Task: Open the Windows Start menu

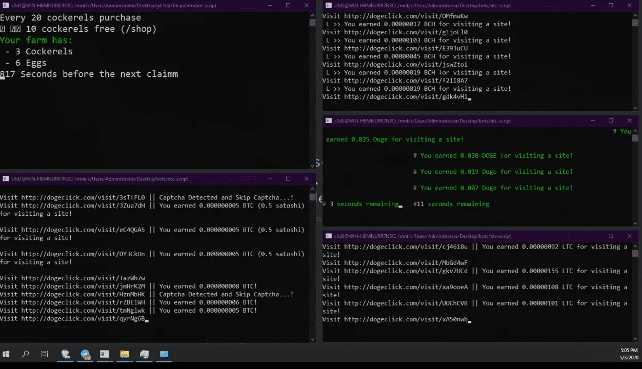Action: click(6, 354)
